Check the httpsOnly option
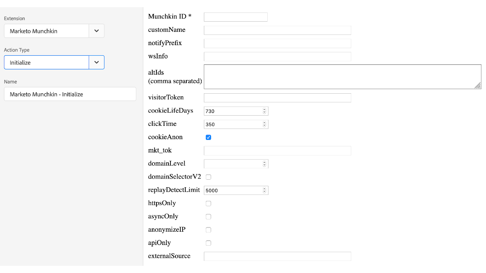This screenshot has width=486, height=273. point(208,204)
